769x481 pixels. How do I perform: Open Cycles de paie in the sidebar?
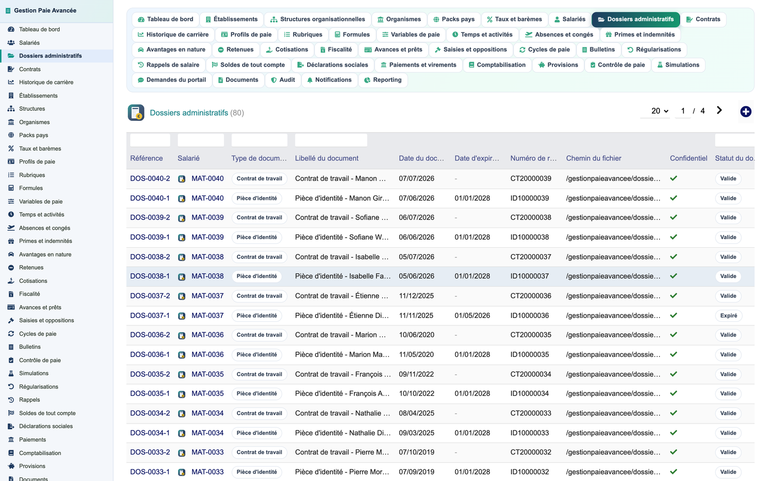[x=38, y=334]
